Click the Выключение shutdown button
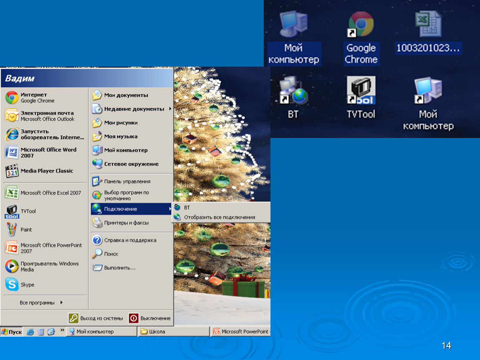Screen dimensions: 480x360 [150, 318]
